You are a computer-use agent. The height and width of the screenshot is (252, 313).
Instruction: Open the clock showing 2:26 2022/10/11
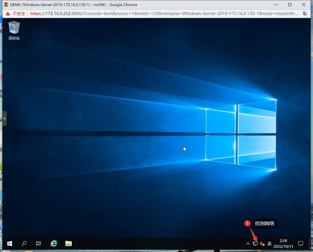[283, 243]
